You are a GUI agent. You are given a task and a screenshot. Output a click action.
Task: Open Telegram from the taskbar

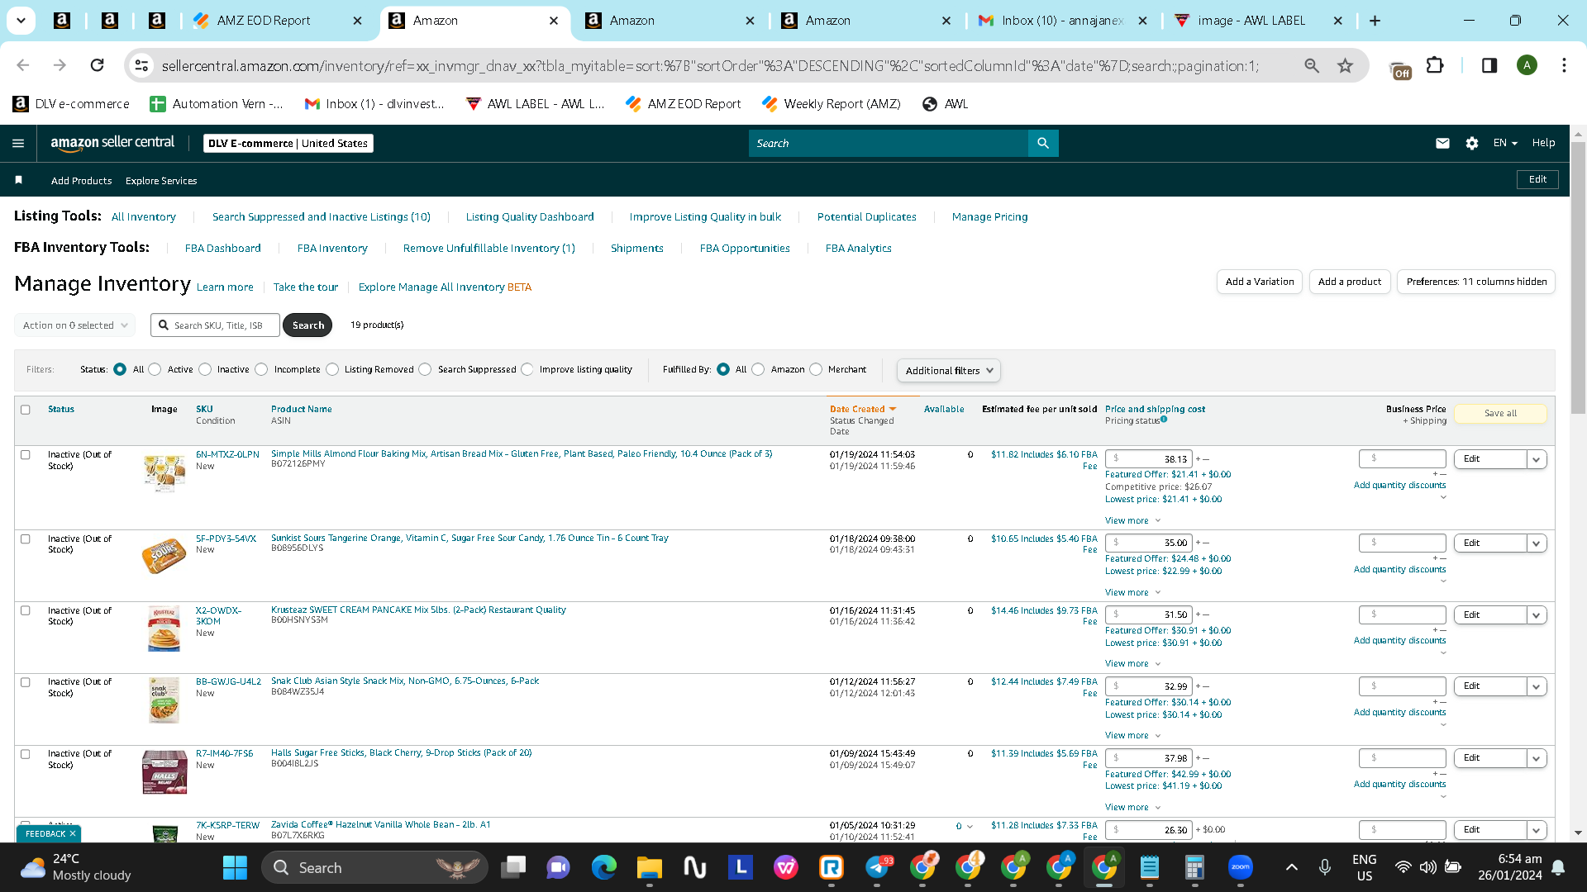[x=877, y=867]
